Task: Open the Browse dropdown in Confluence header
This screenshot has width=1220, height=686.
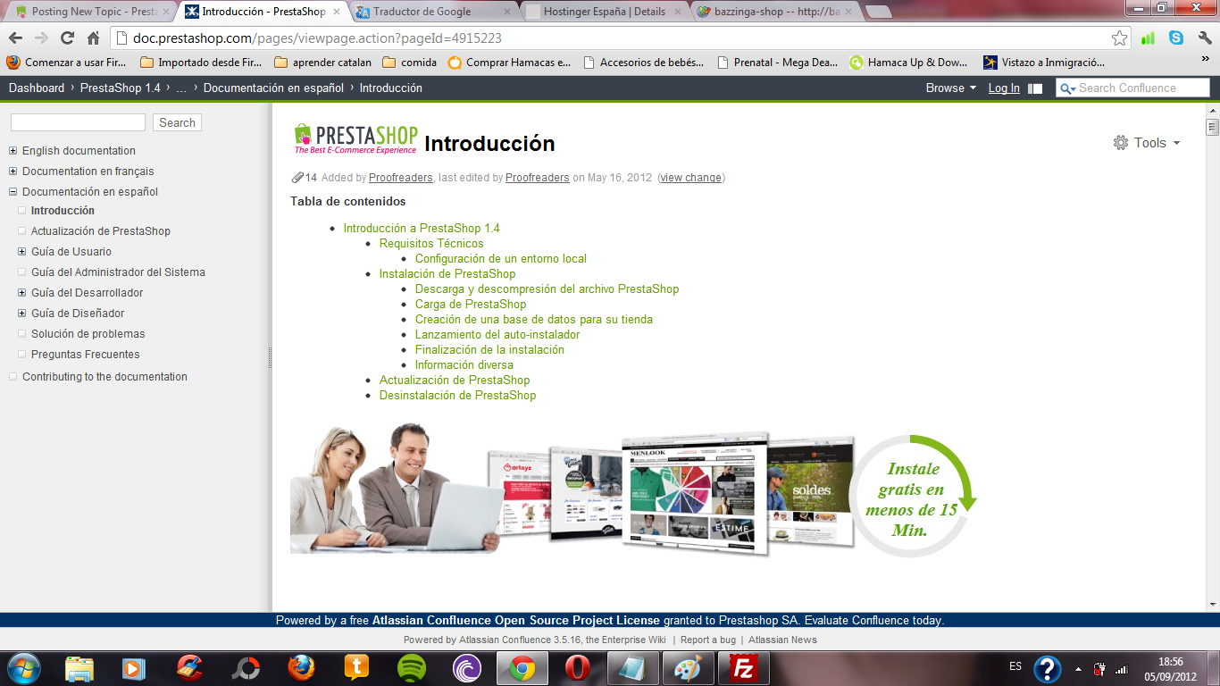Action: [x=950, y=88]
